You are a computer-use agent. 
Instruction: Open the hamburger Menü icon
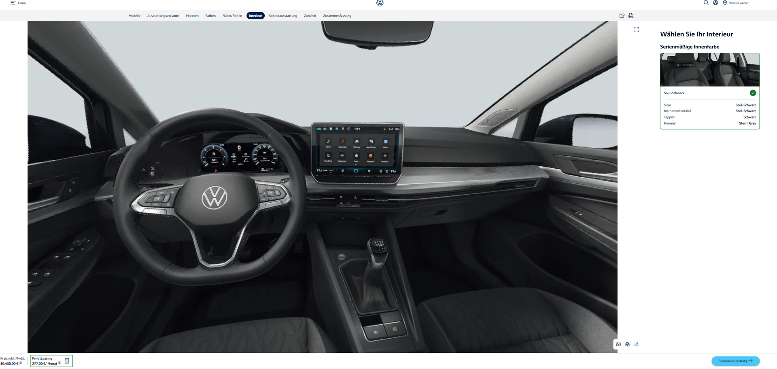[x=13, y=3]
